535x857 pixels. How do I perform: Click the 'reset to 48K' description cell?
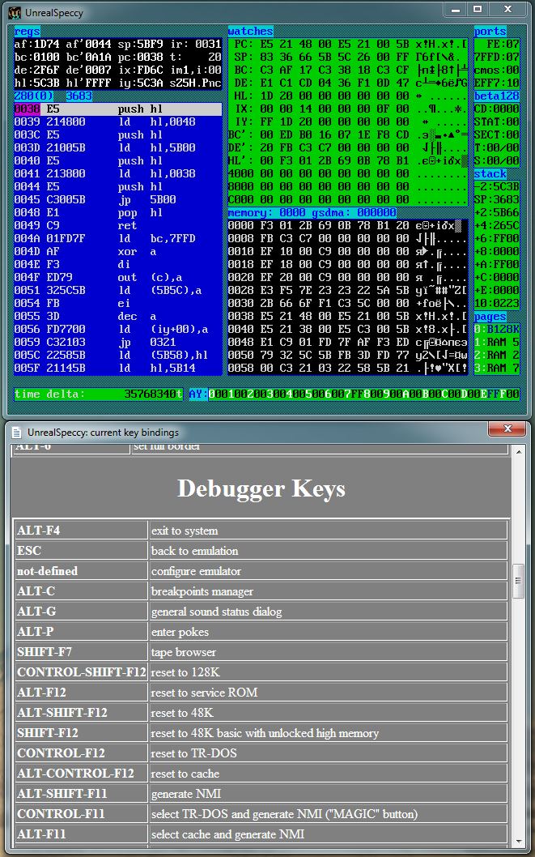328,713
